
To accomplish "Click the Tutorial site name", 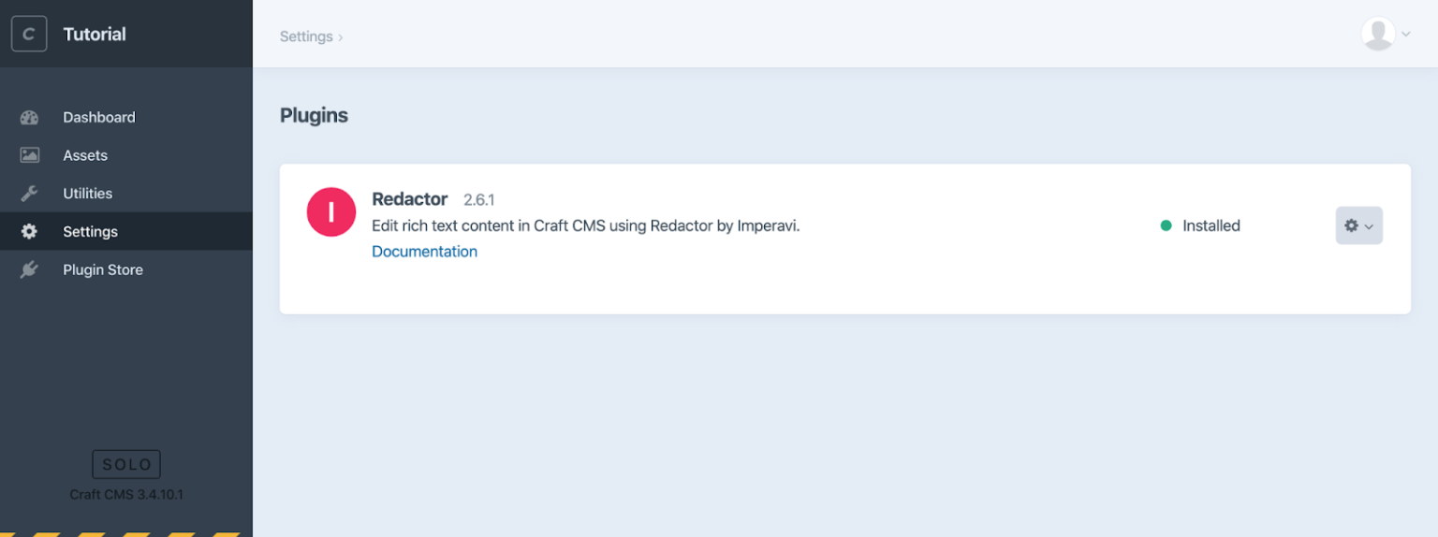I will click(95, 35).
